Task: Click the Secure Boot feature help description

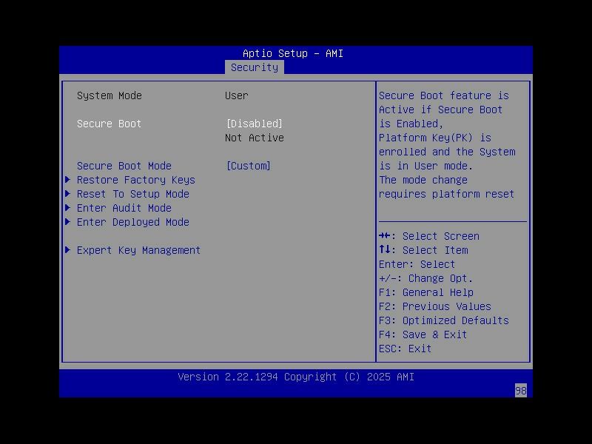Action: click(x=447, y=144)
